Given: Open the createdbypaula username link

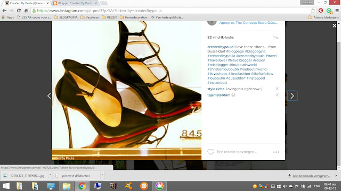Looking at the screenshot, I should [220, 47].
